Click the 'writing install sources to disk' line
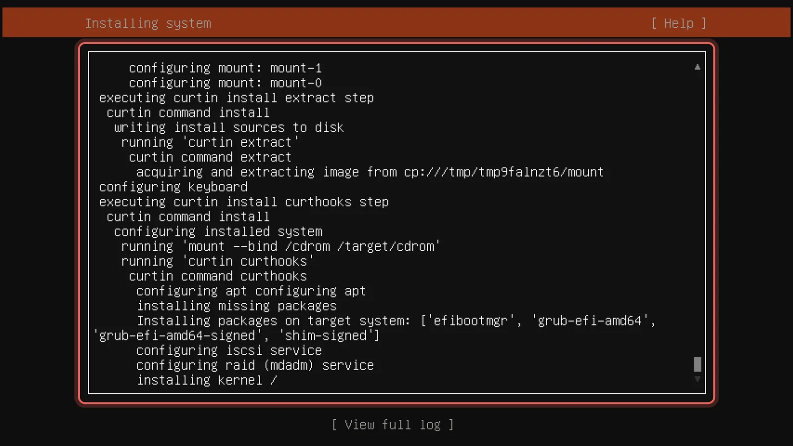Image resolution: width=793 pixels, height=446 pixels. coord(229,127)
